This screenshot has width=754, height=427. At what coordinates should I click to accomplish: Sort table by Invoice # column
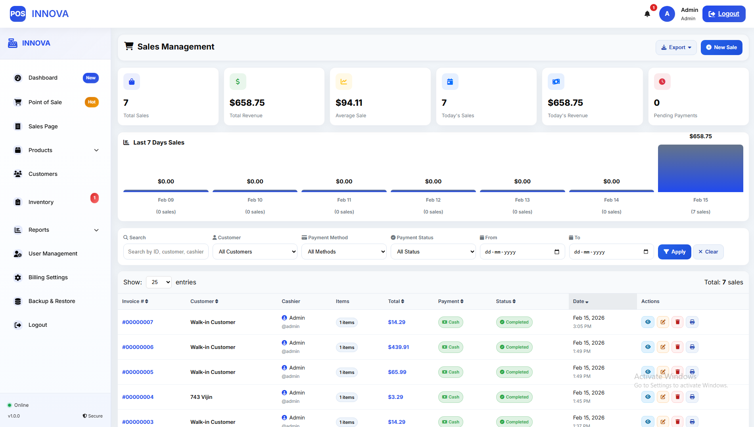(x=135, y=301)
